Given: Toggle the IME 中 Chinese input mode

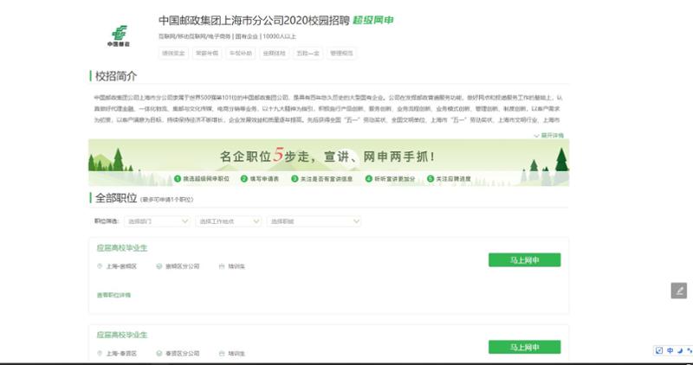Looking at the screenshot, I should 670,350.
